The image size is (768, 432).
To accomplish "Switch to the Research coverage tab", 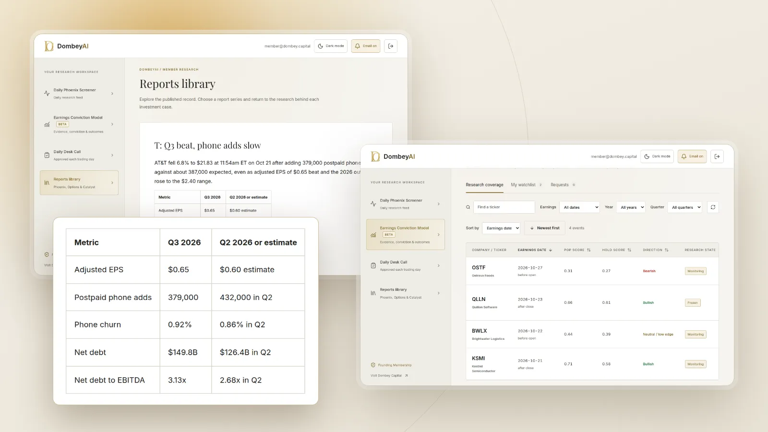I will [484, 185].
